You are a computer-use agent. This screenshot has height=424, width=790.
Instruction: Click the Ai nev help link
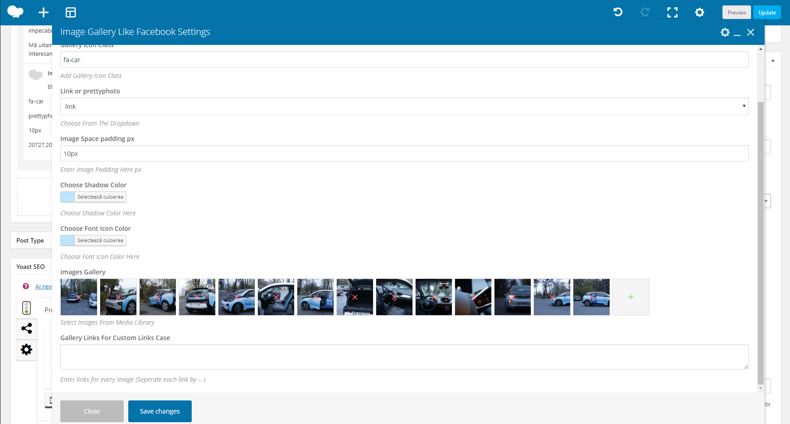point(44,286)
